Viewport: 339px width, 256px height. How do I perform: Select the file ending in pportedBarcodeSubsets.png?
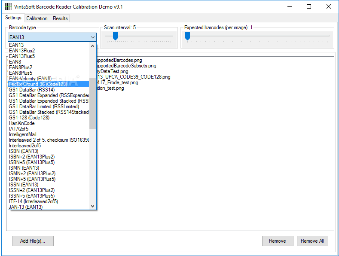[x=126, y=66]
